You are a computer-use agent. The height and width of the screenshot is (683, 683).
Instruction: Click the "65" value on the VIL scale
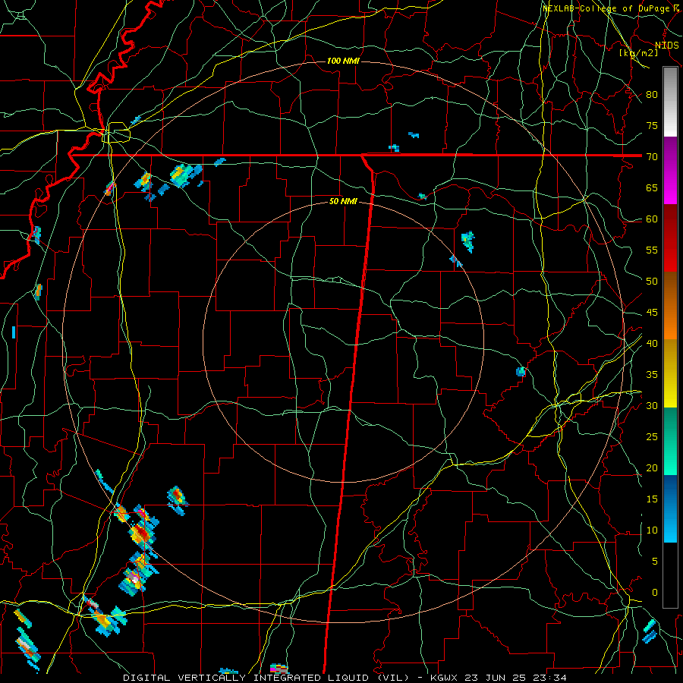[652, 188]
